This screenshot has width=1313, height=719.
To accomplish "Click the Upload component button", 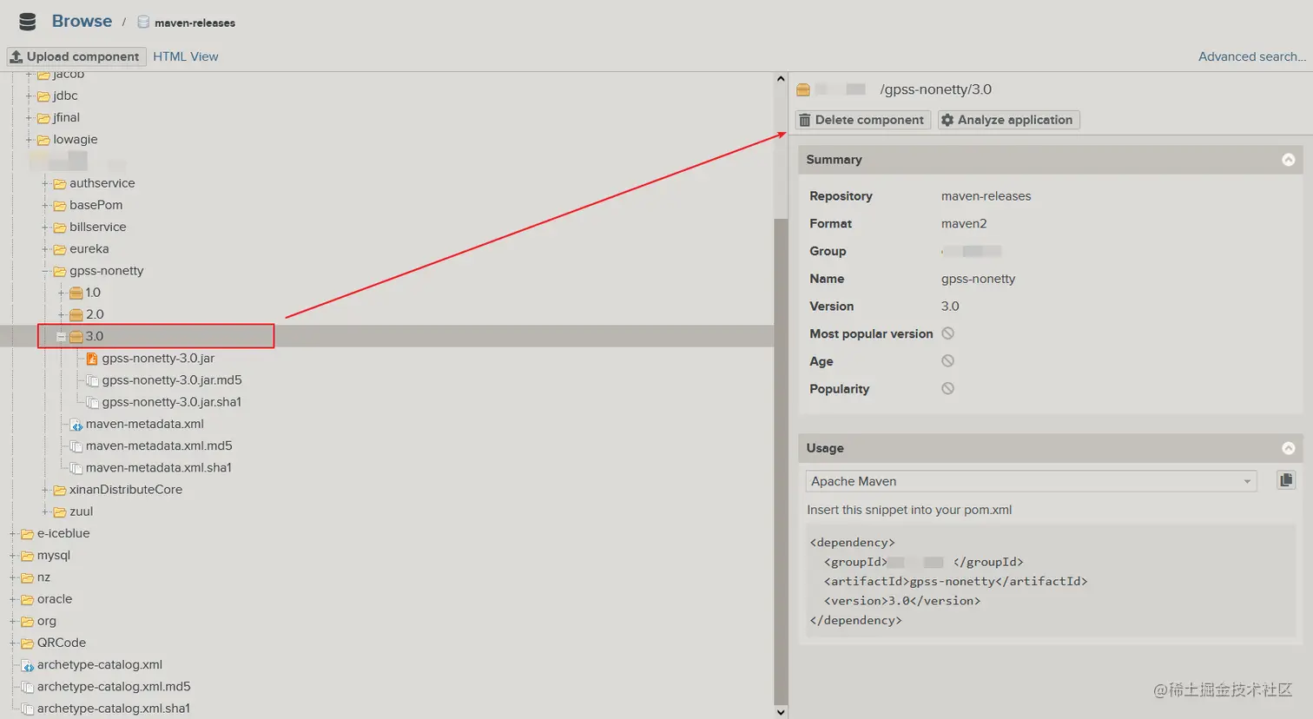I will (76, 56).
